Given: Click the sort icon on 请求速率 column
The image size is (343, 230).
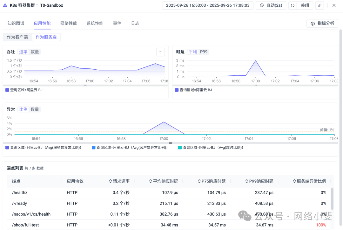Looking at the screenshot, I should pos(111,181).
